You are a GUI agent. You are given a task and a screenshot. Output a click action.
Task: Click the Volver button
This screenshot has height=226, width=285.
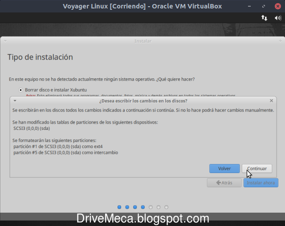coord(224,169)
